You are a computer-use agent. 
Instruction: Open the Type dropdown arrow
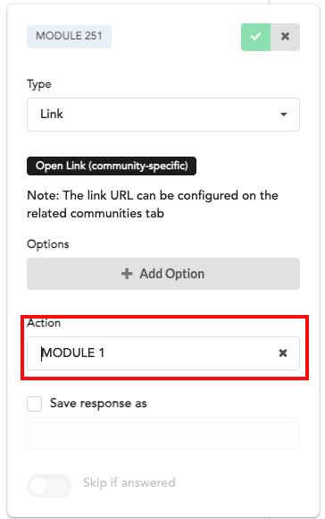[x=283, y=115]
